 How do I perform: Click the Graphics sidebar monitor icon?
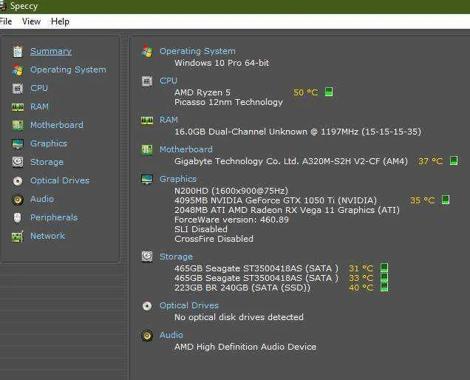(x=18, y=143)
